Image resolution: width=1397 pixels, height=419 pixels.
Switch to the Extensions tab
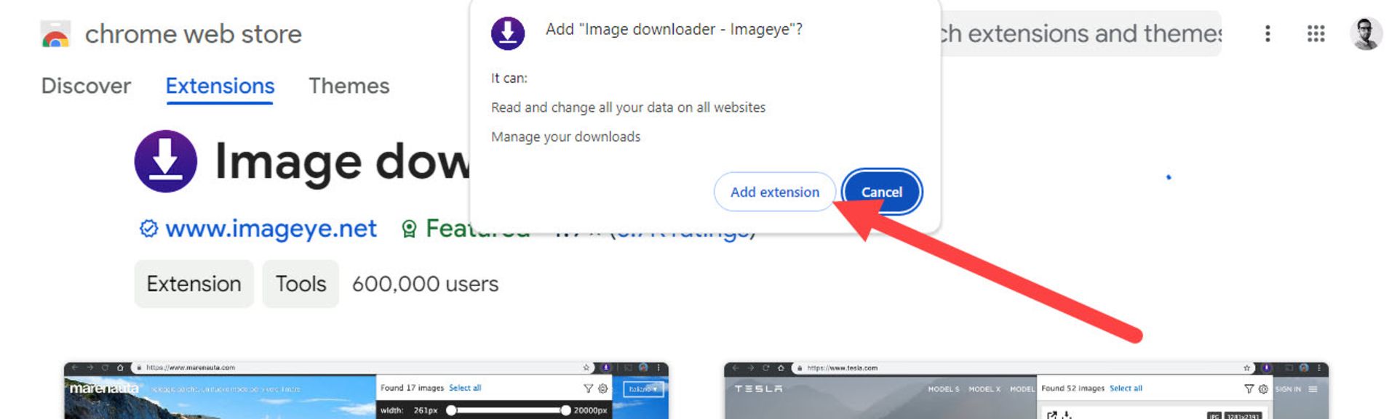click(x=220, y=86)
